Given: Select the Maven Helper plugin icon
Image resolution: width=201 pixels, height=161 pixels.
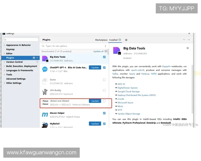Looking at the screenshot, I should (x=45, y=114).
